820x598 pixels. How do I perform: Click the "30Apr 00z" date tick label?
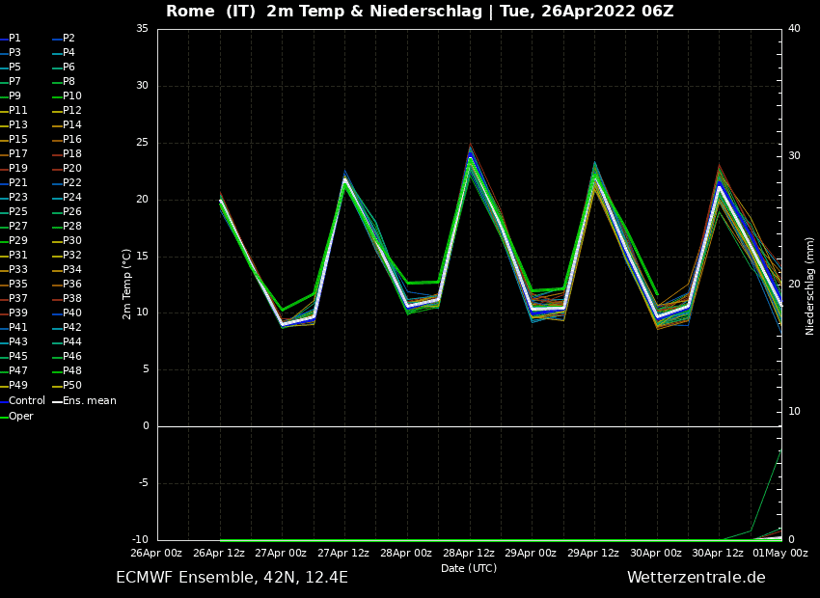click(656, 553)
